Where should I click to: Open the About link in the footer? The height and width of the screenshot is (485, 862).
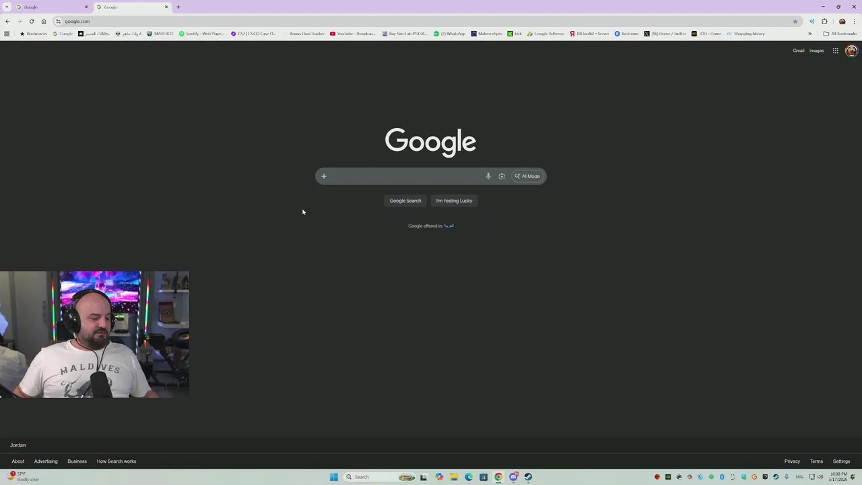point(18,461)
